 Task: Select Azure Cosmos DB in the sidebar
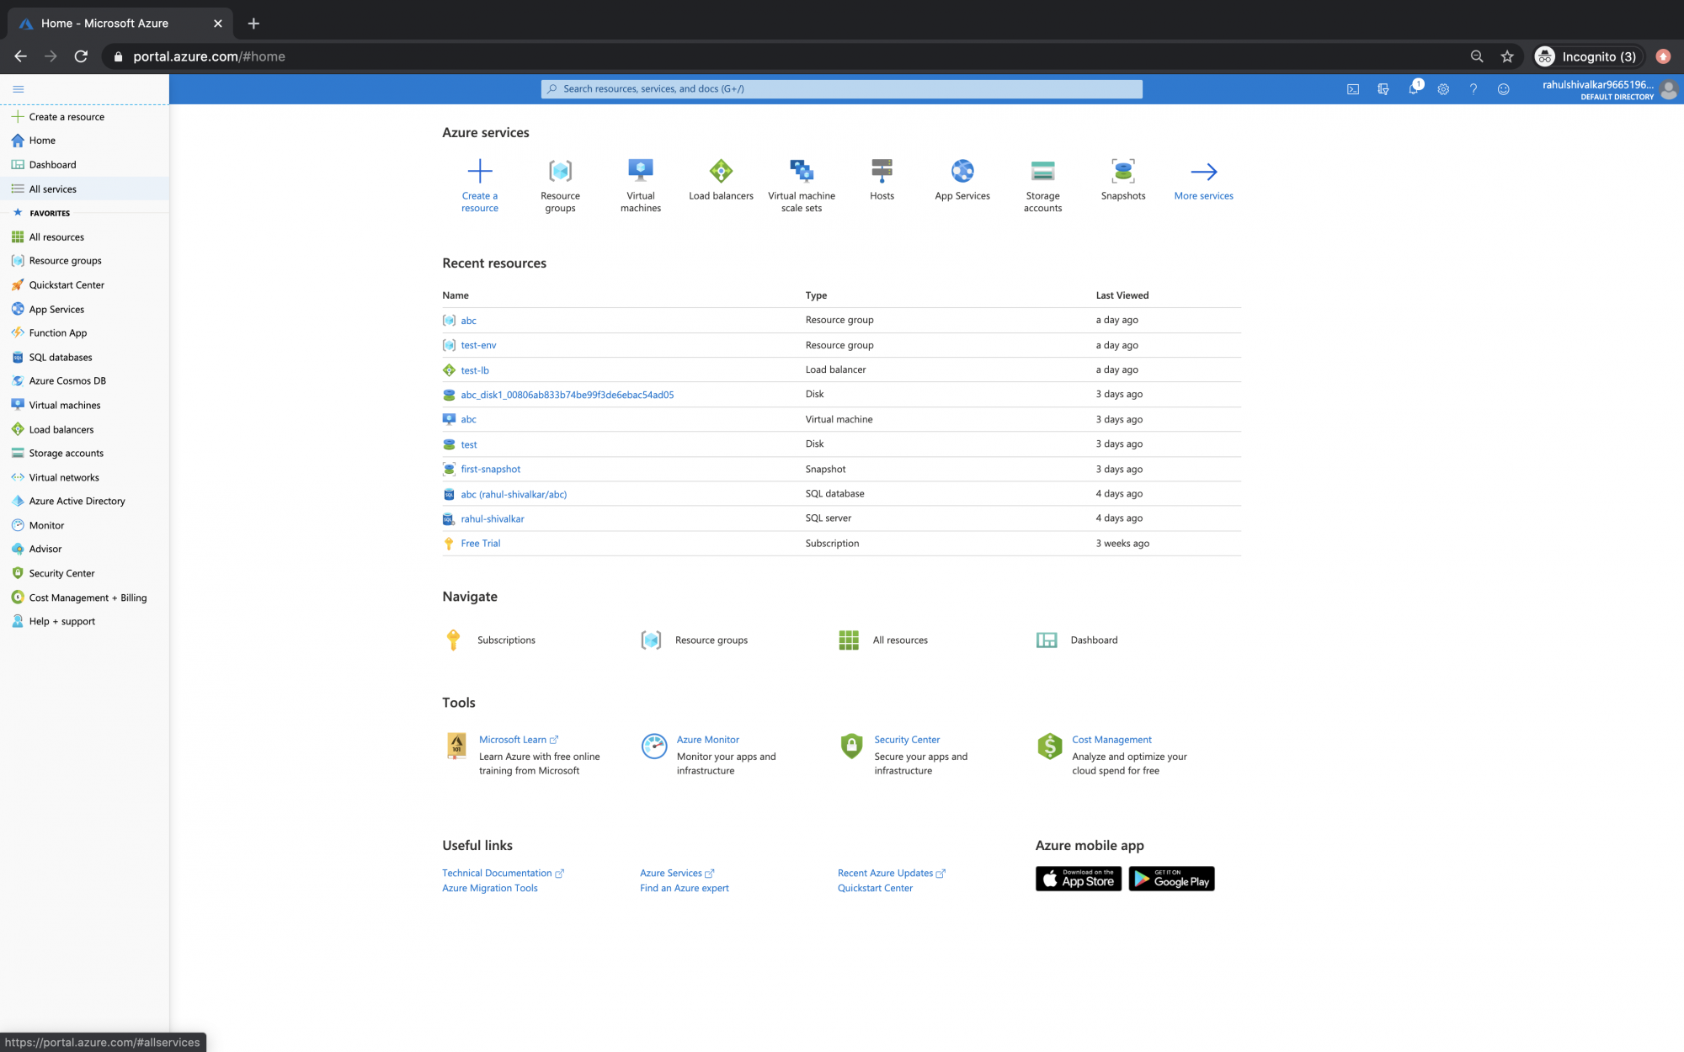point(67,380)
